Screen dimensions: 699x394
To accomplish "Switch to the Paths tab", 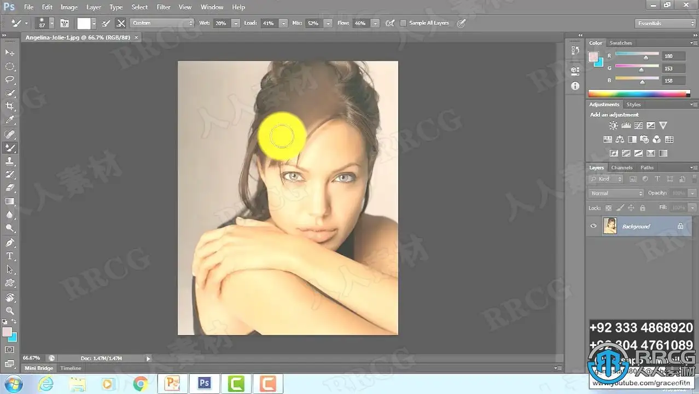I will 647,167.
